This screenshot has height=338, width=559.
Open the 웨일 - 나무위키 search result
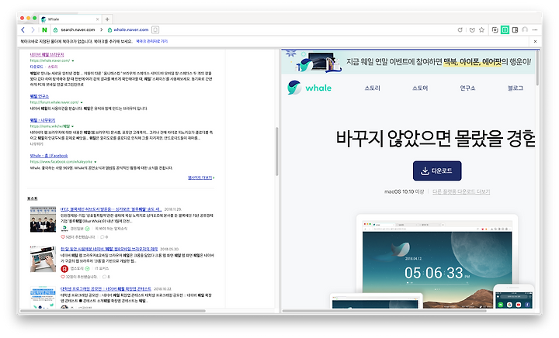coord(43,120)
